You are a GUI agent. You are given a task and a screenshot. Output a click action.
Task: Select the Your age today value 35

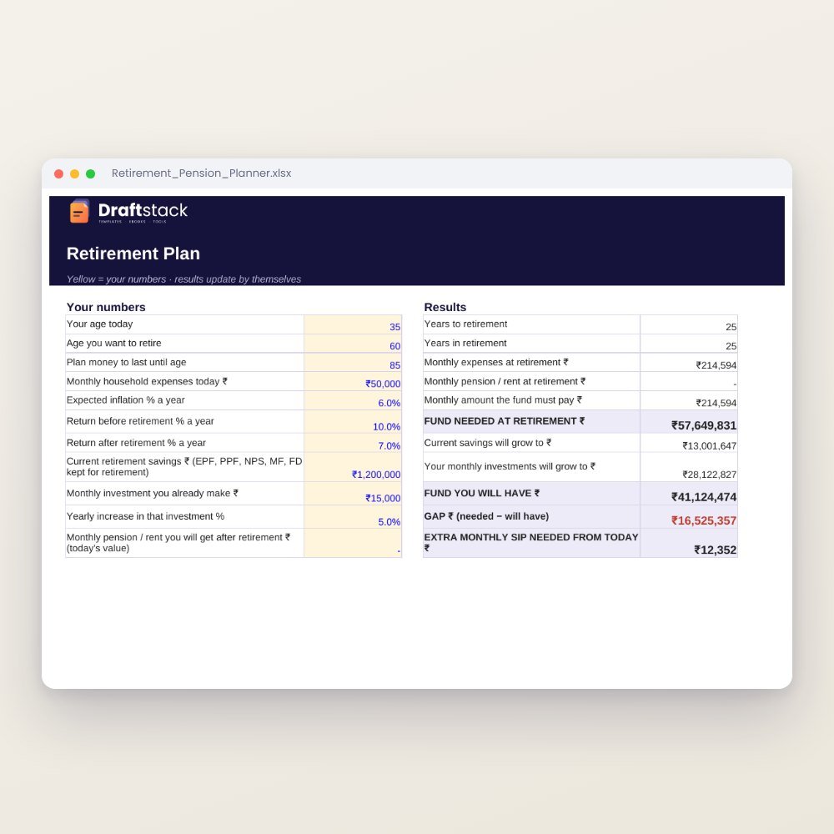click(x=353, y=324)
